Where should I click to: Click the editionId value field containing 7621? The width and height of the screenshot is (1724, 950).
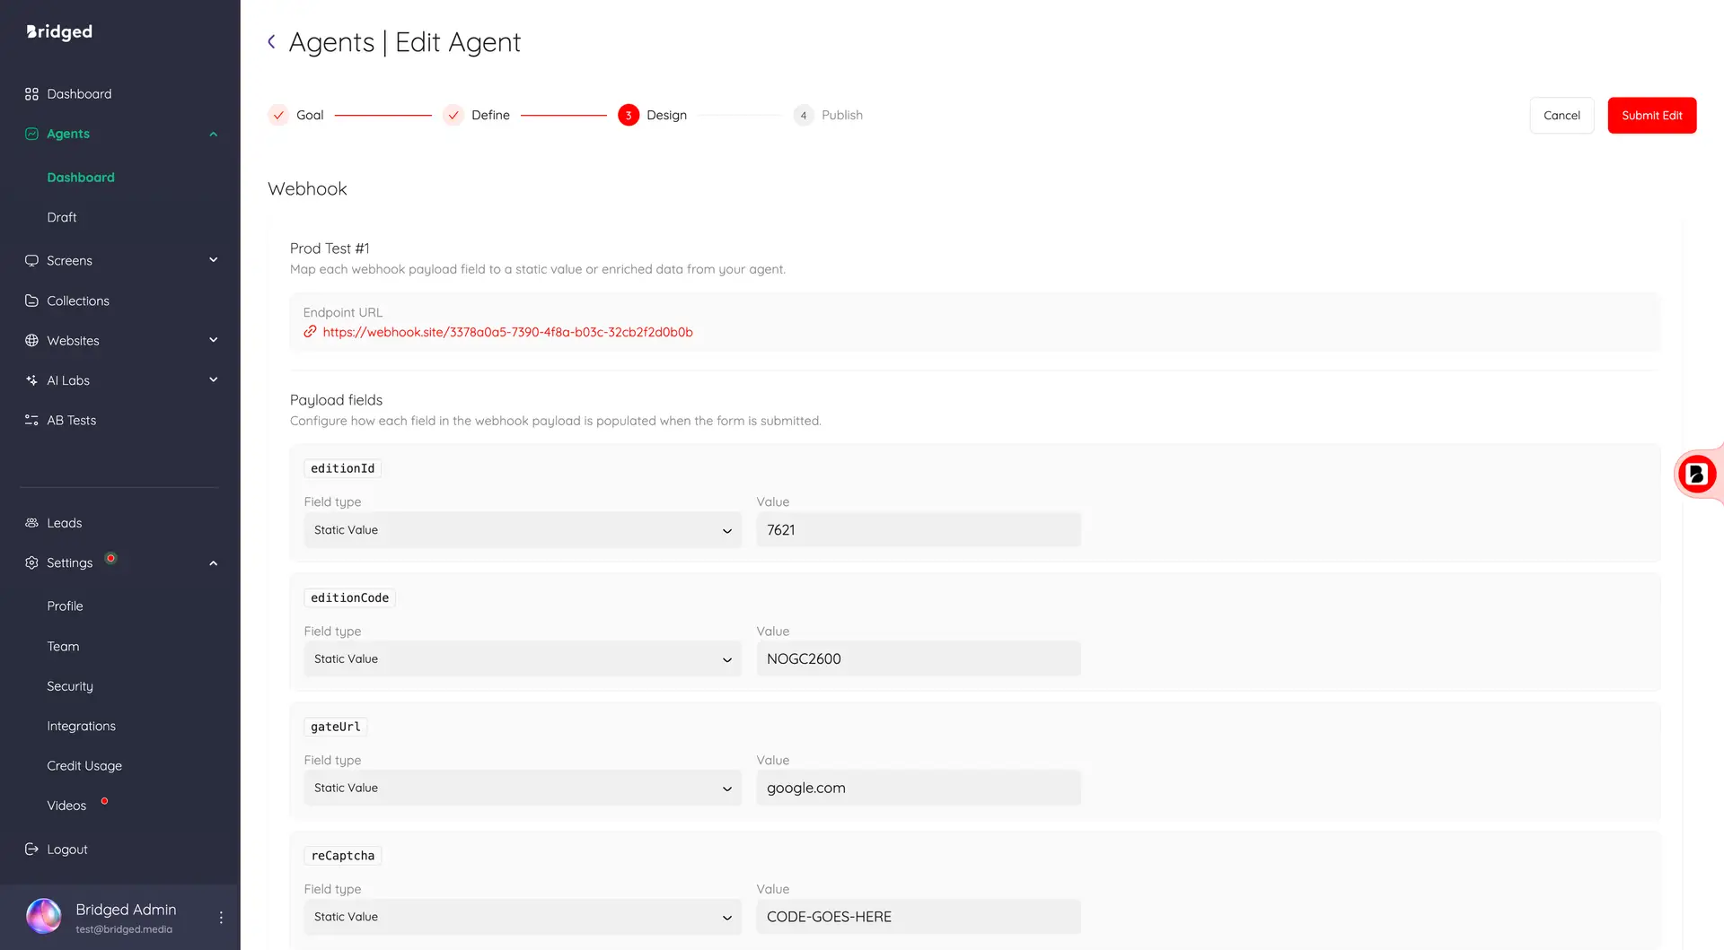[x=919, y=530]
